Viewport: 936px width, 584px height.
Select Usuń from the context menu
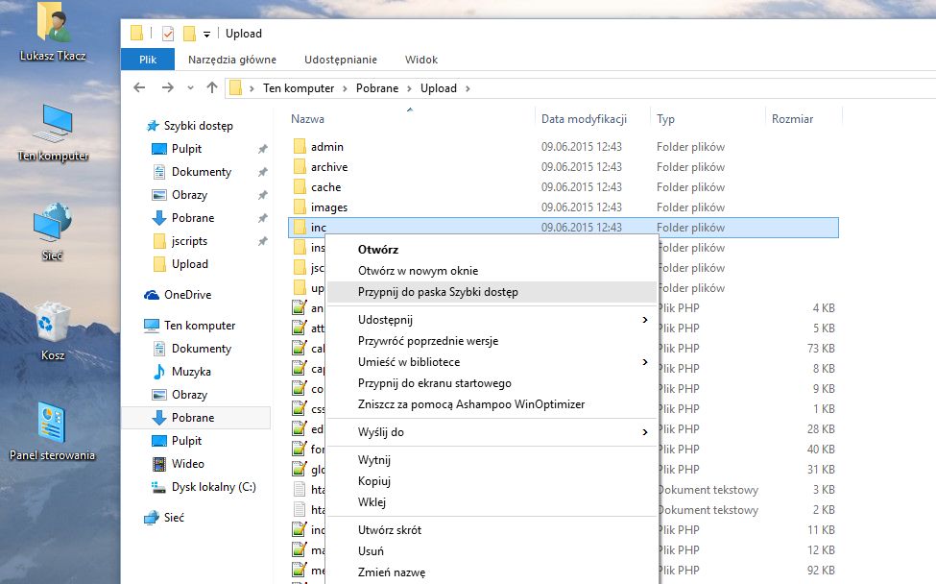point(371,551)
